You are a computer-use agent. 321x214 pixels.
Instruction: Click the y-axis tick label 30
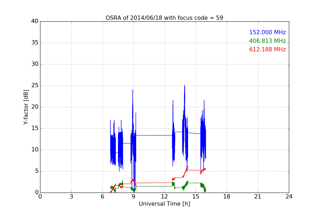[x=35, y=64]
